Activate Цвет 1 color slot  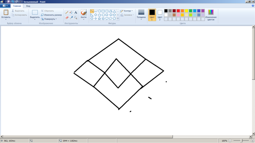click(152, 15)
